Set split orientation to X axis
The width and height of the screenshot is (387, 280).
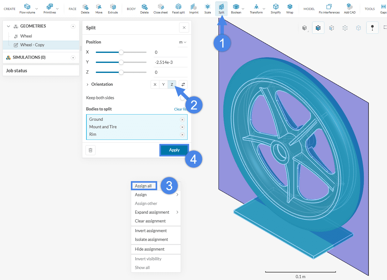155,84
